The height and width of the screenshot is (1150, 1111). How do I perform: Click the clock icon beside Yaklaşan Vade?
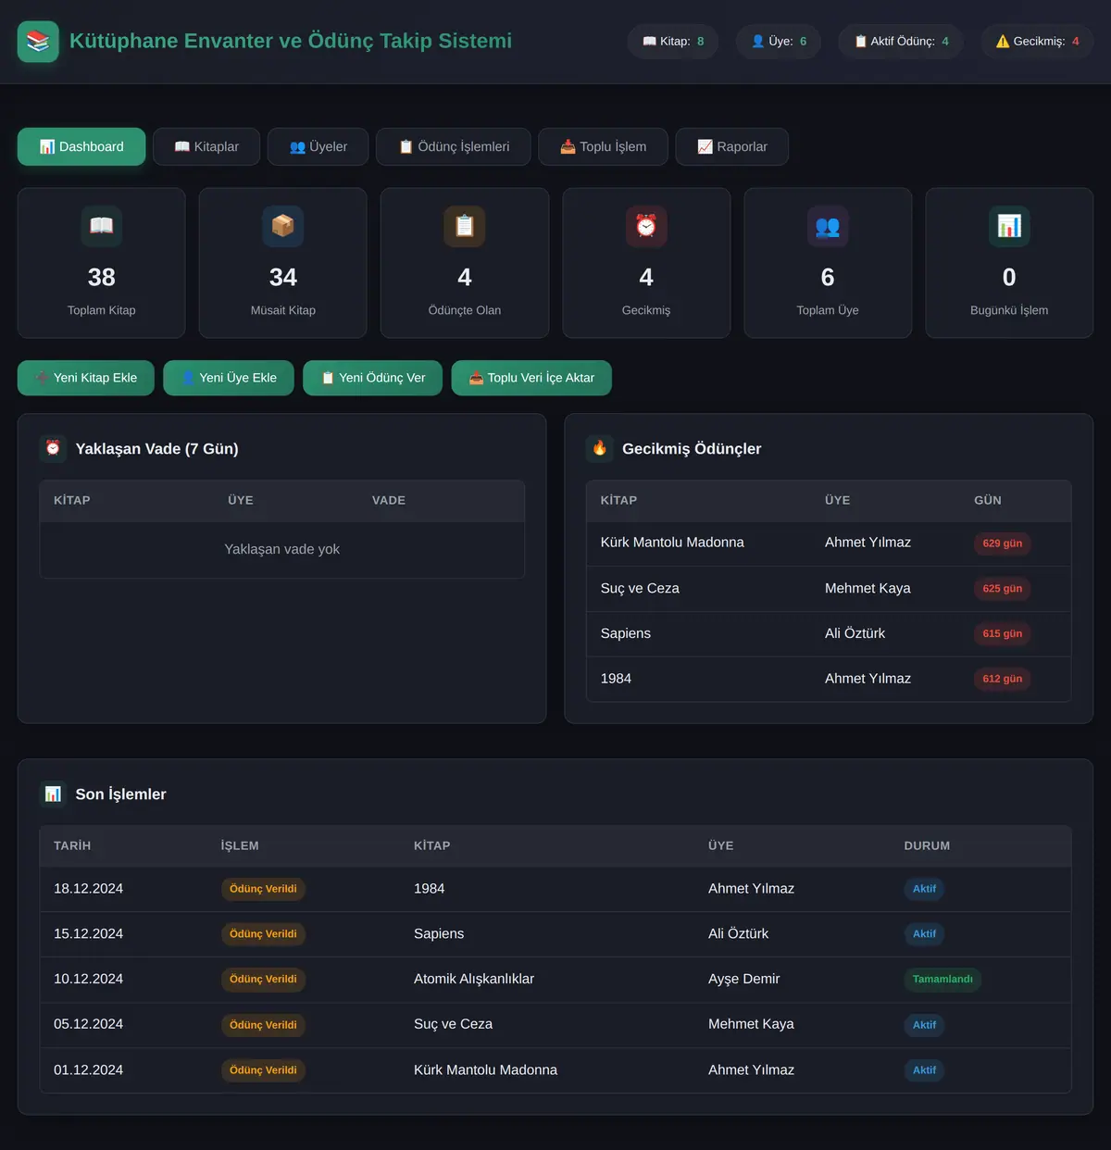53,448
